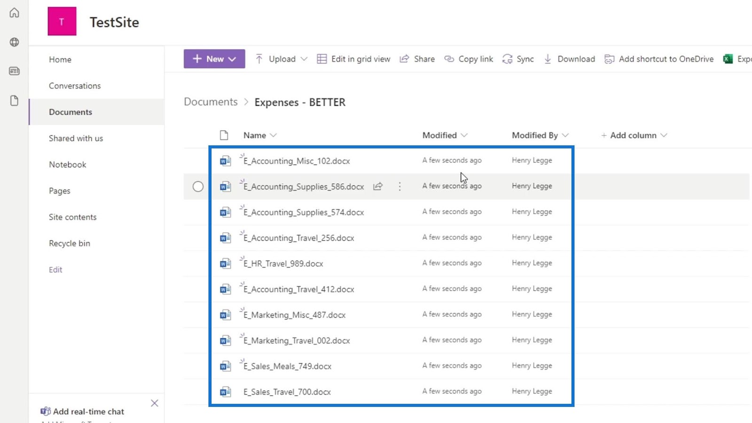Click the globe sites icon in the rail
This screenshot has height=423, width=752.
point(14,42)
